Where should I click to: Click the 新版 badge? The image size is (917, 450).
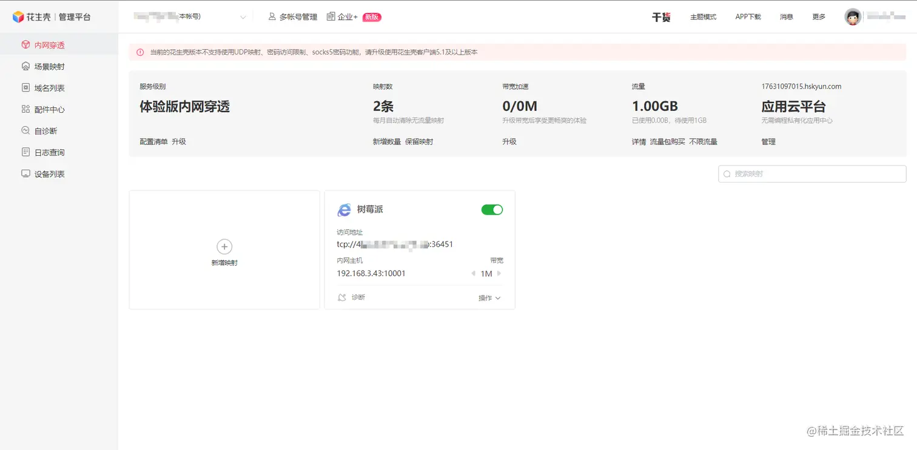pyautogui.click(x=372, y=17)
